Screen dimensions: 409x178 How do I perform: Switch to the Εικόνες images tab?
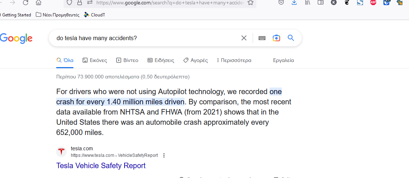pyautogui.click(x=95, y=61)
